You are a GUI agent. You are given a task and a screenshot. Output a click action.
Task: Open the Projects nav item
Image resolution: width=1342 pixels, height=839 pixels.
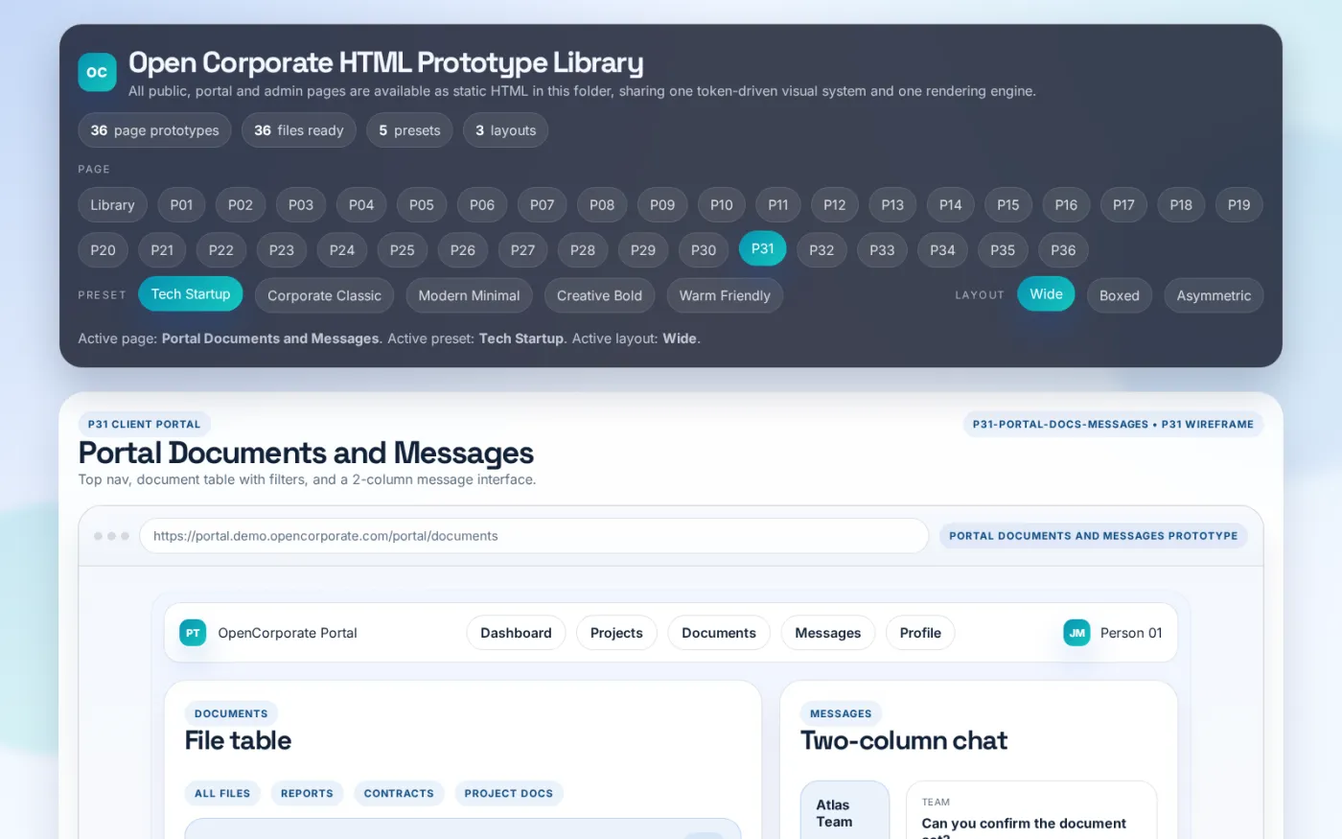click(x=616, y=633)
